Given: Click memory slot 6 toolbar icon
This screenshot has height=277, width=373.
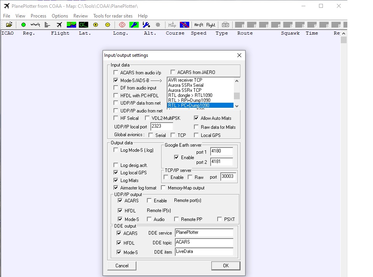Looking at the screenshot, I should tap(300, 25).
